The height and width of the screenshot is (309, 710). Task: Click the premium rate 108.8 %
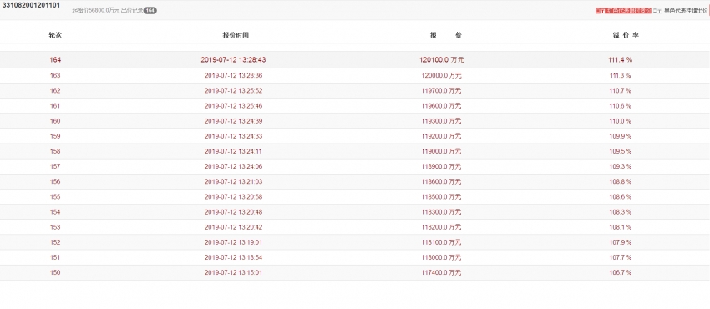click(x=621, y=182)
